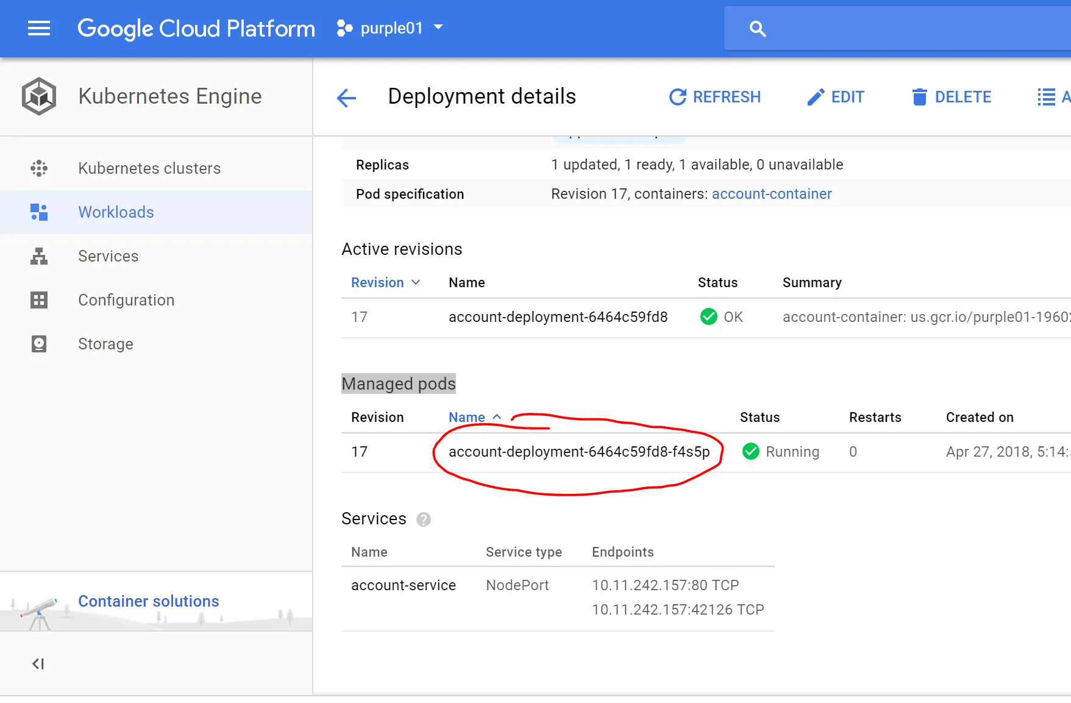Click the back arrow beside Deployment details
Screen dimensions: 1071x703
tap(346, 98)
